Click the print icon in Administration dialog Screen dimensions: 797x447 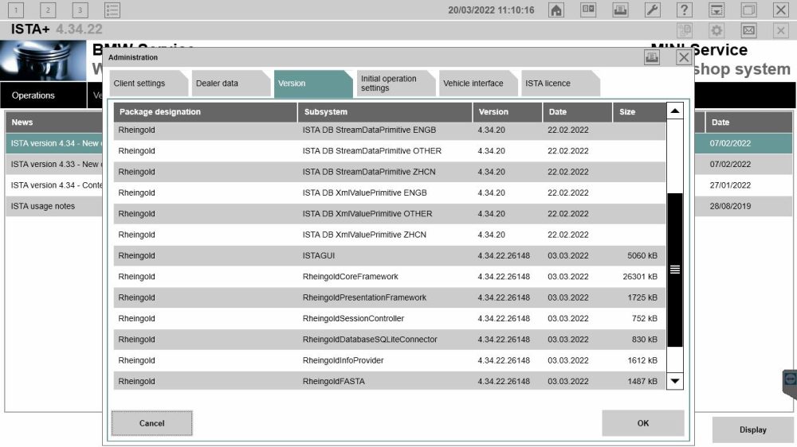pos(652,57)
